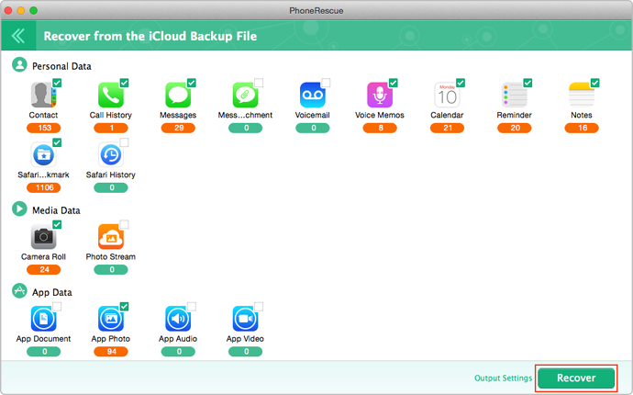Click the green window zoom button
The height and width of the screenshot is (395, 633).
pos(34,10)
